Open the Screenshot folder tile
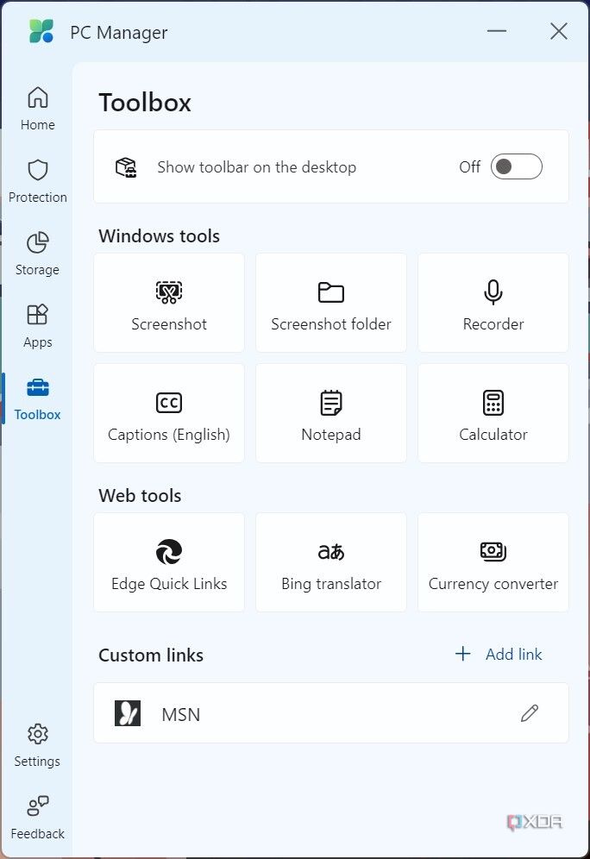Image resolution: width=590 pixels, height=859 pixels. [x=331, y=303]
